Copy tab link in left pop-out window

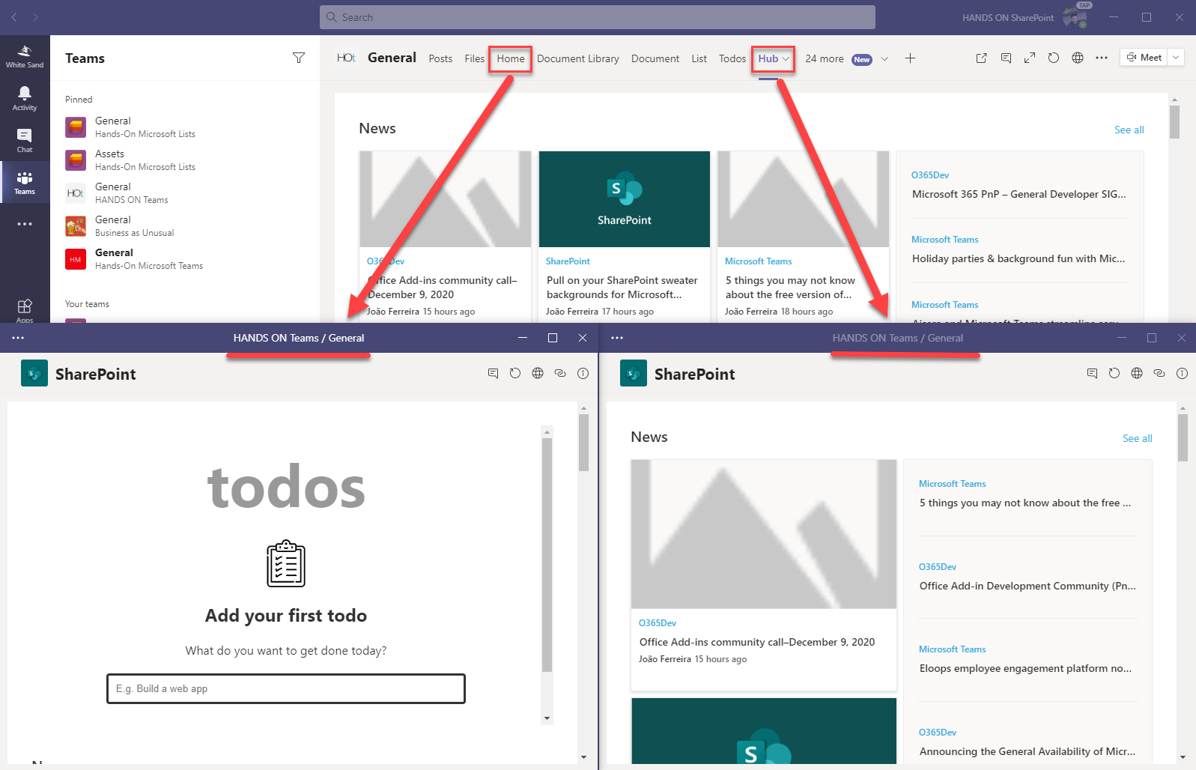[x=560, y=373]
